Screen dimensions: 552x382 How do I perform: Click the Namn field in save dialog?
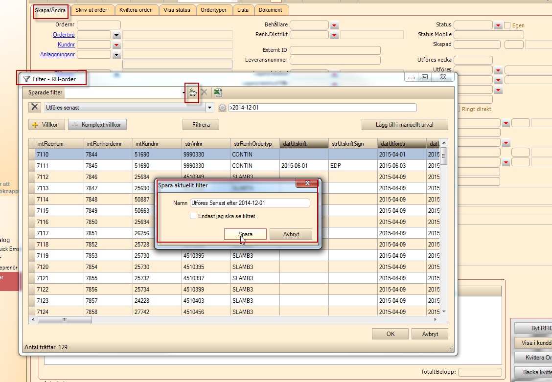point(250,203)
